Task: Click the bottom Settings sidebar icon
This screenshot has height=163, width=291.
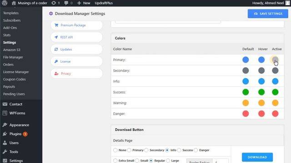Action: pyautogui.click(x=5, y=161)
